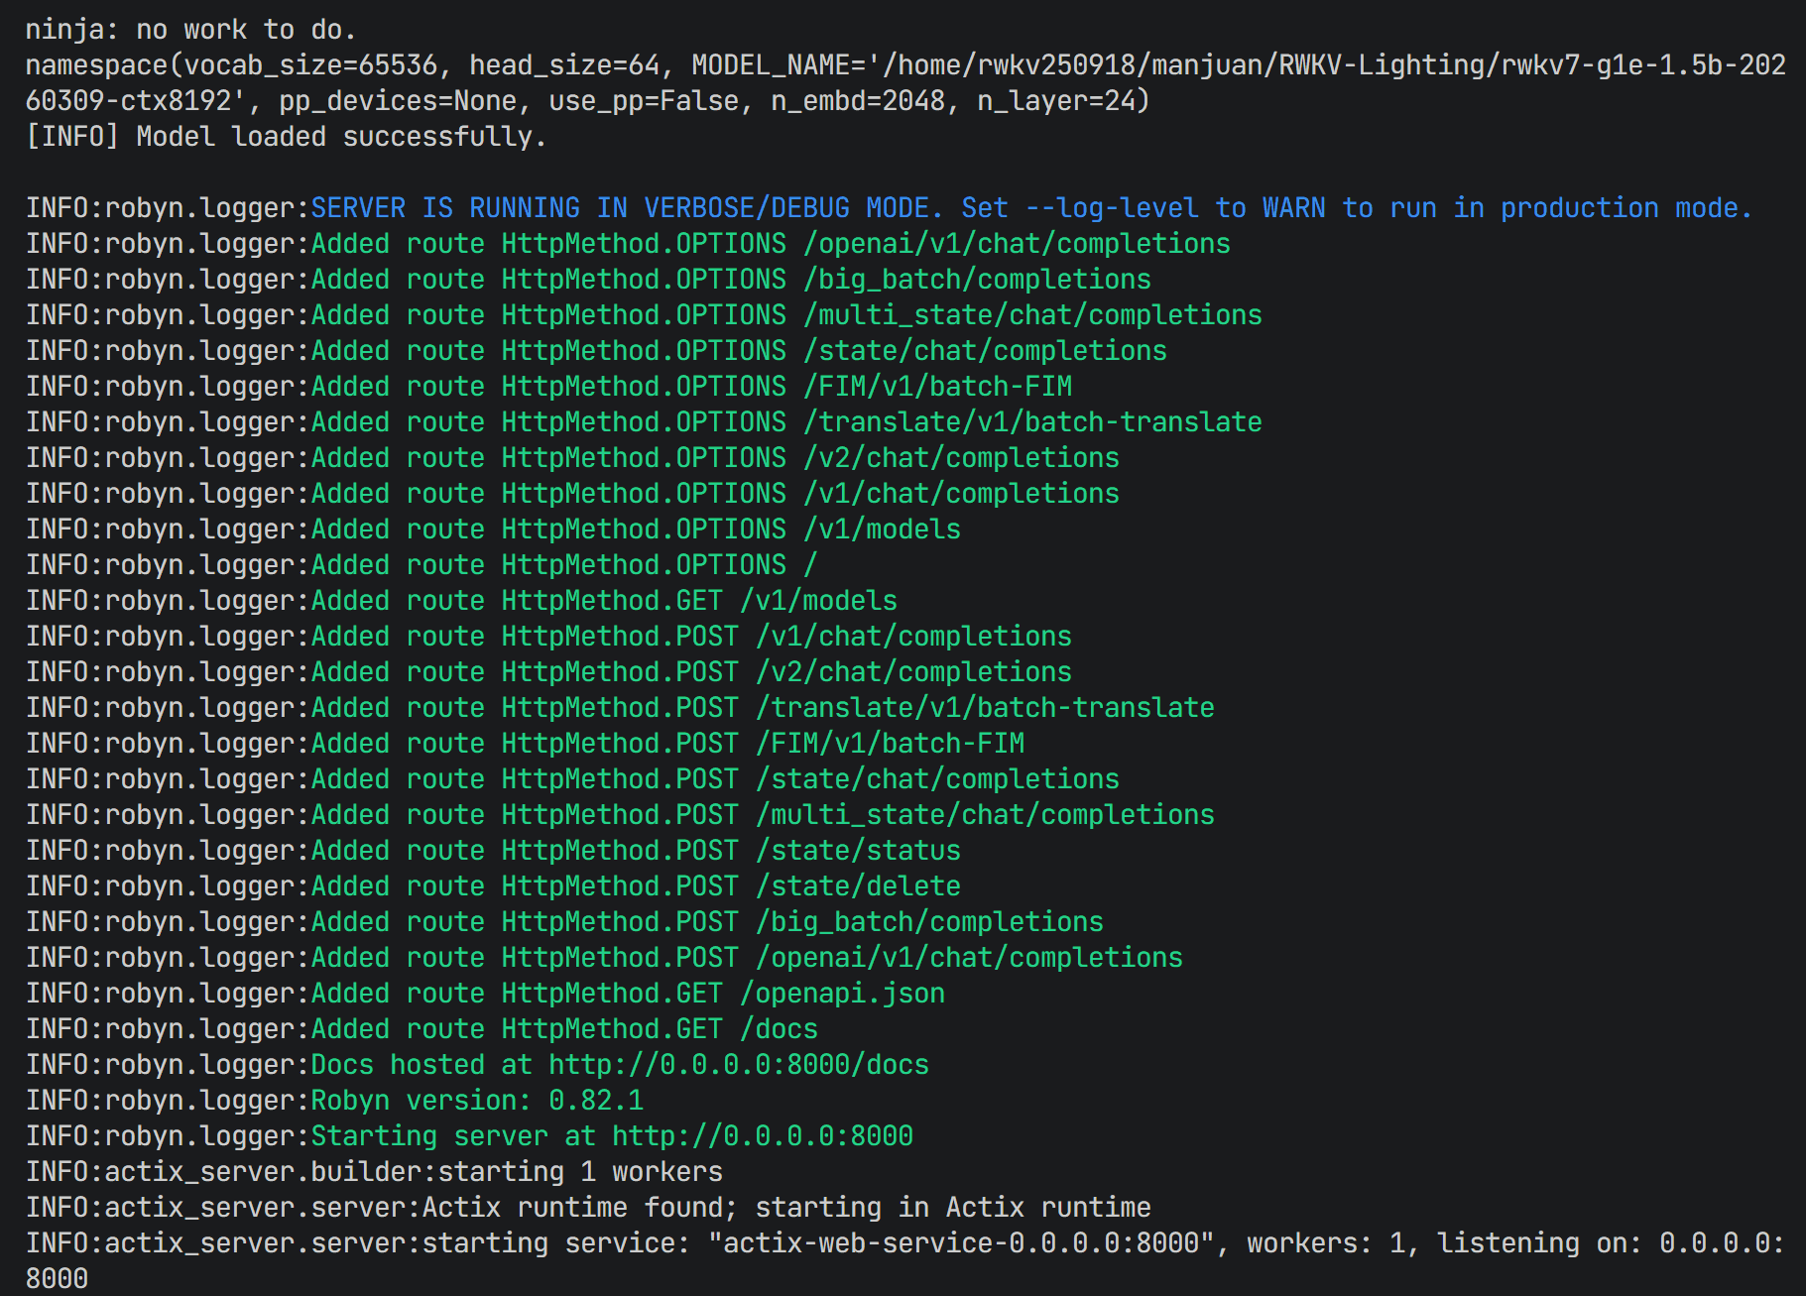Click the GET /docs route path
1806x1296 pixels.
point(779,1029)
